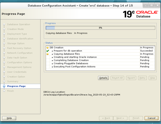
Task: Click the yellow arrow beside Copying database files
Action: 47,54
